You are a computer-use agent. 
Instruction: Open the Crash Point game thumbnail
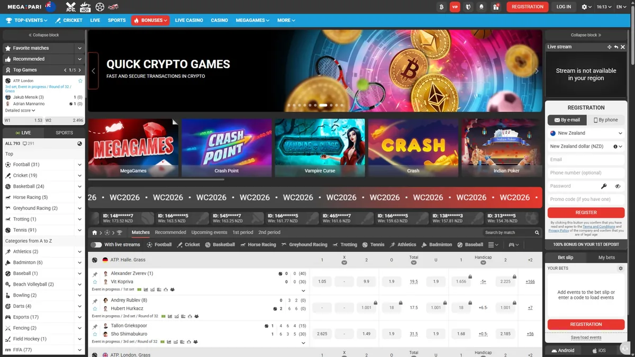pyautogui.click(x=226, y=148)
